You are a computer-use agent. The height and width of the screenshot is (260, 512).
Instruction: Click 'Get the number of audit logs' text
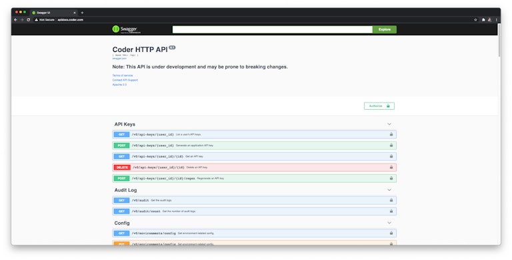179,211
